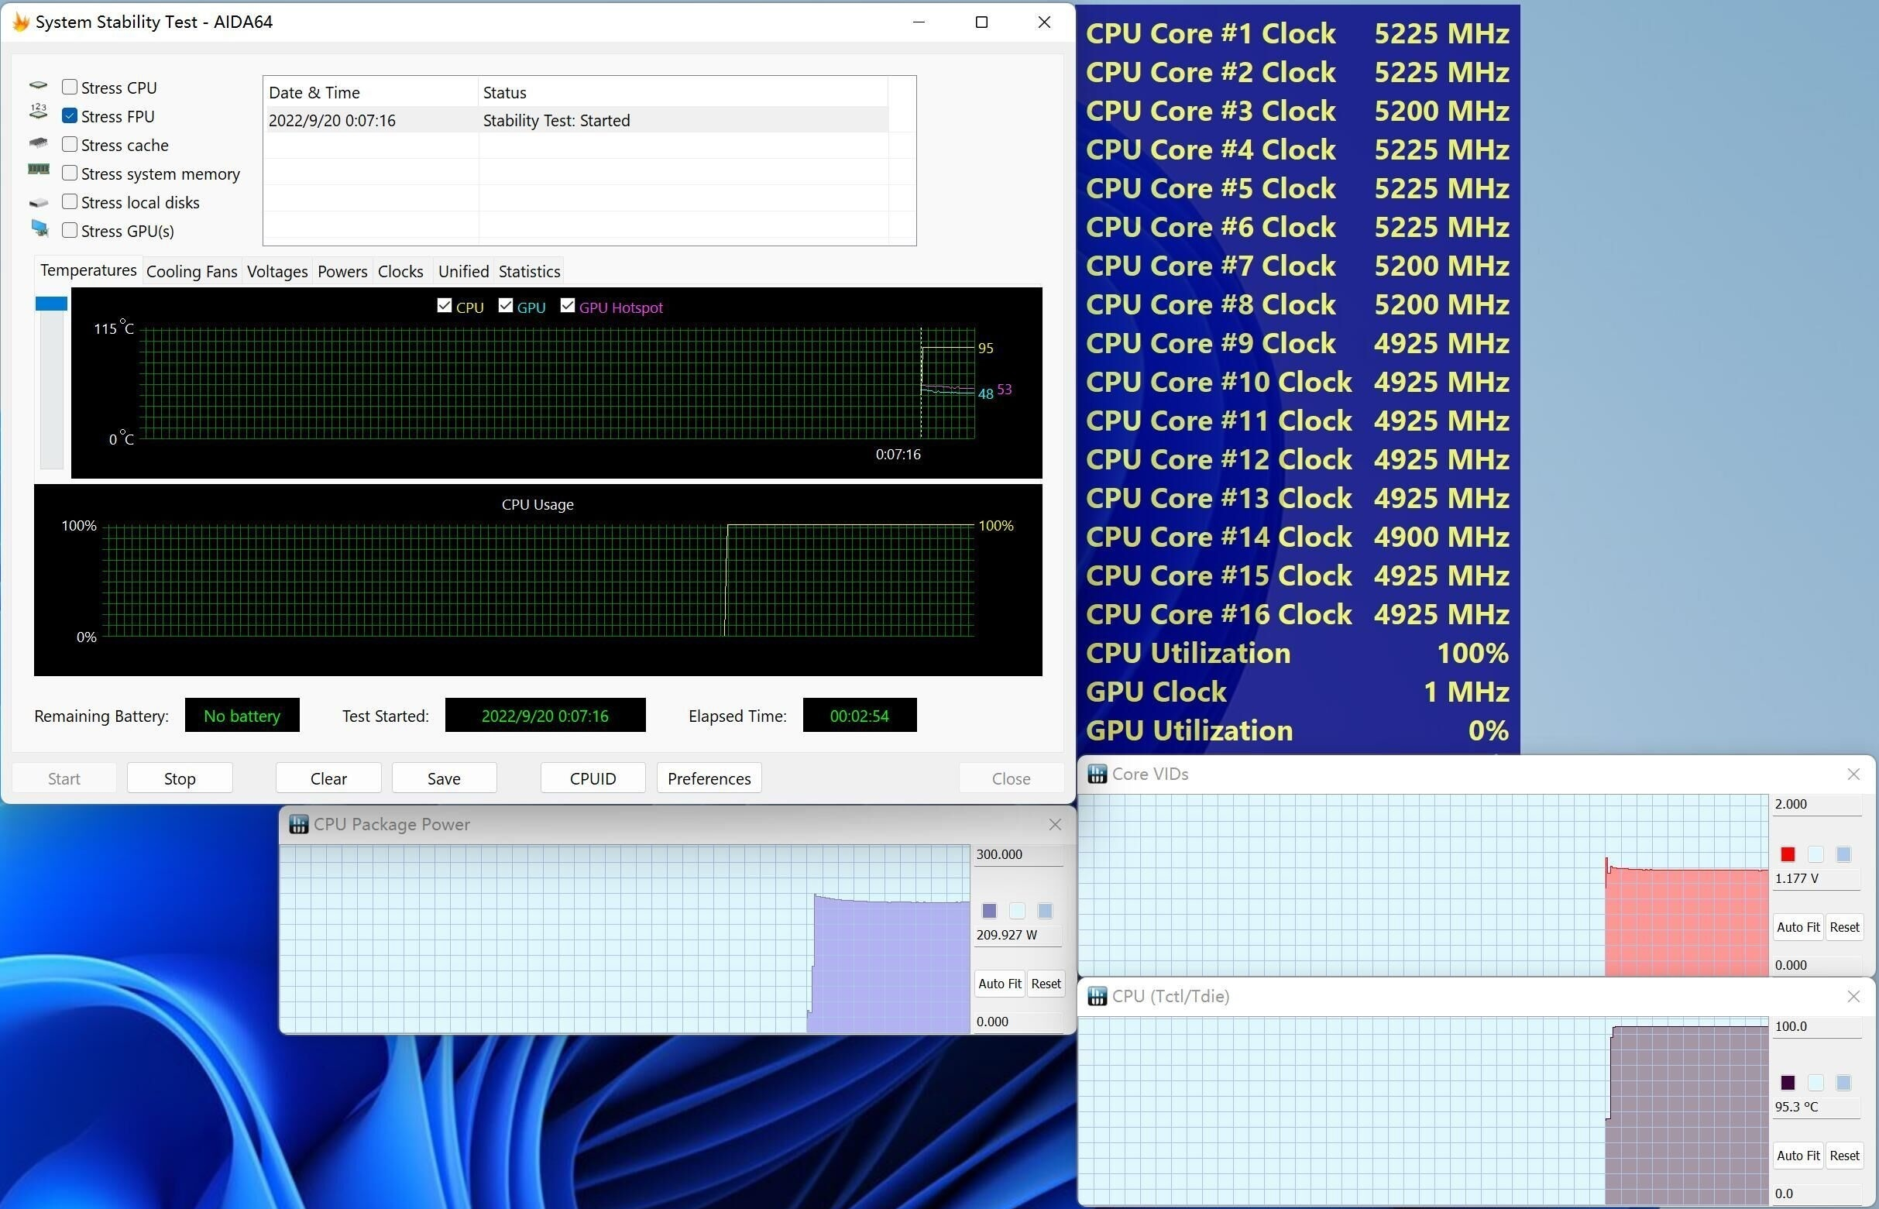Switch to the Temperatures tab
This screenshot has height=1209, width=1879.
88,270
